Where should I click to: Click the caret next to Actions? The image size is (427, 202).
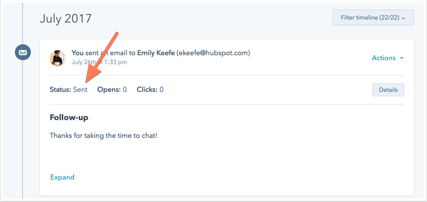(401, 58)
